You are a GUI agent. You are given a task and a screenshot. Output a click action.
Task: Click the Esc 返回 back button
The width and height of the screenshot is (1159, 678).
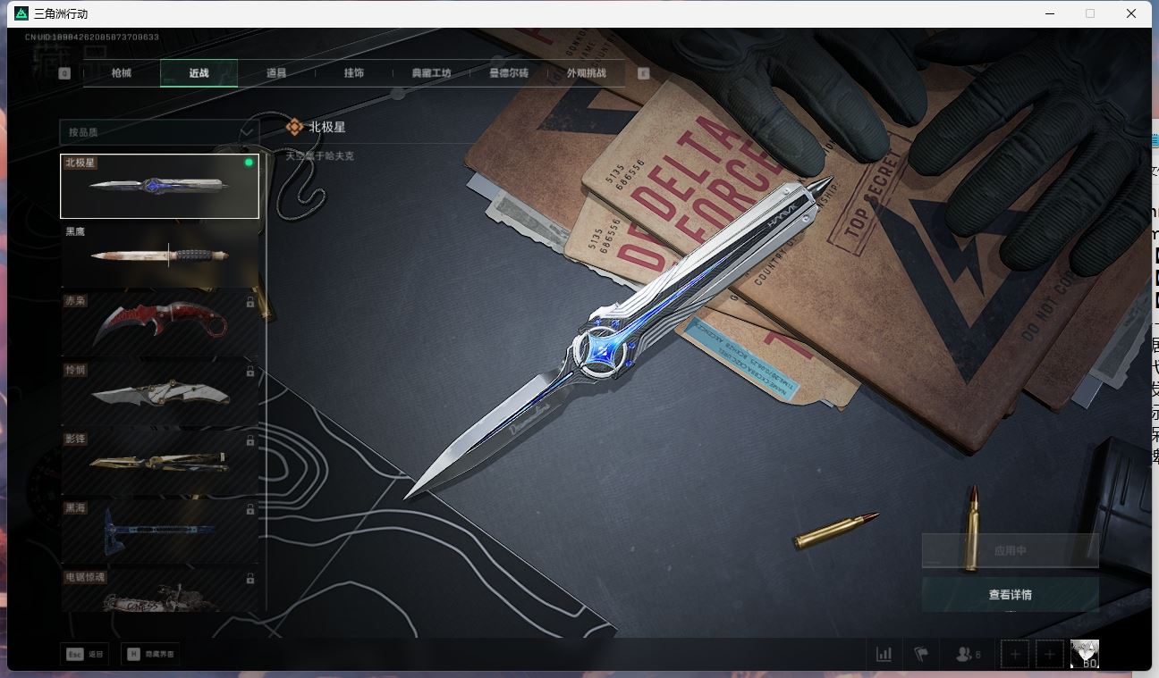(x=85, y=654)
